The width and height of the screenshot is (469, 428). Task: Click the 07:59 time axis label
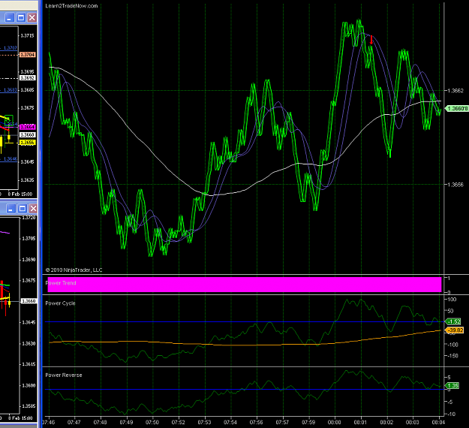tap(308, 422)
